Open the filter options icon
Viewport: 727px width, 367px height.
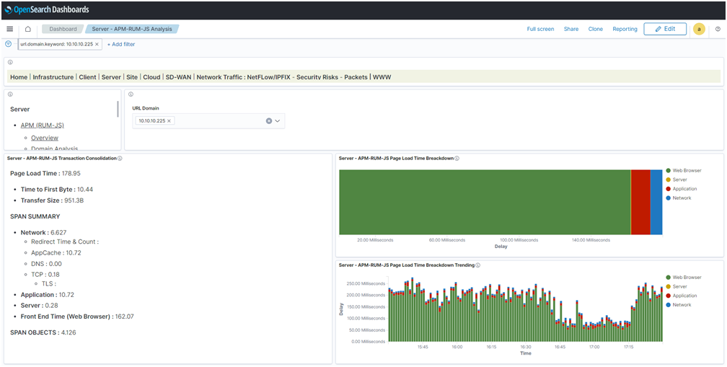click(9, 44)
